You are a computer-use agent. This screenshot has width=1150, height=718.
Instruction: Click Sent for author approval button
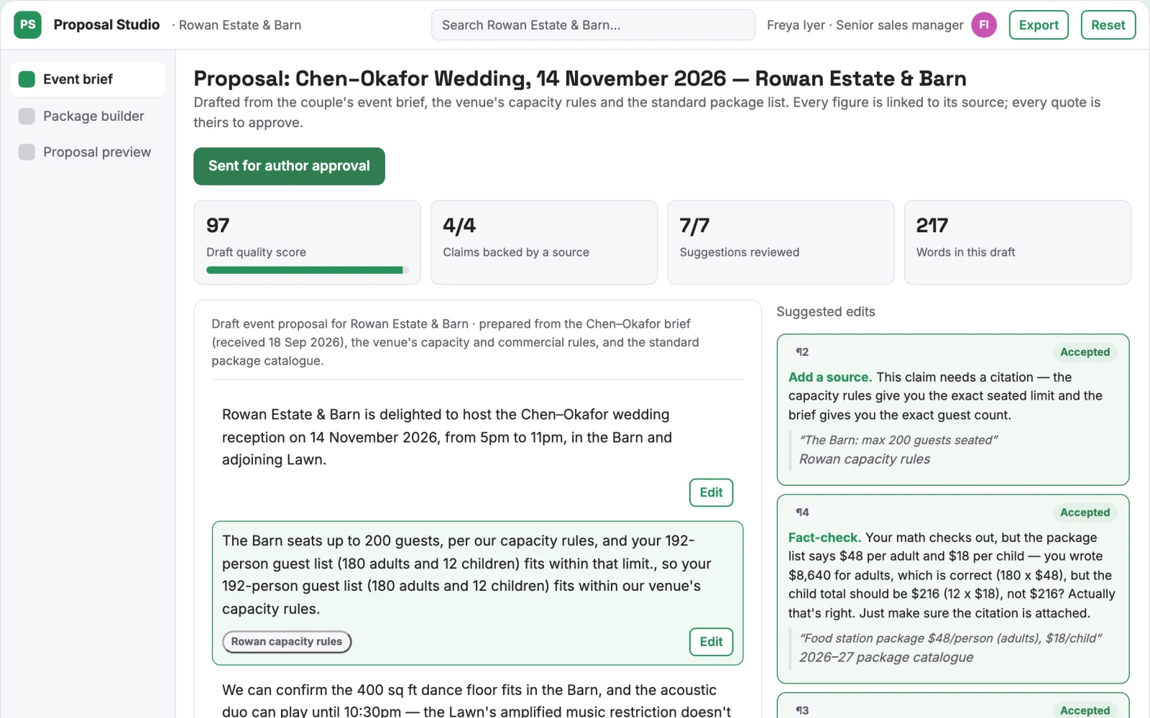coord(289,166)
